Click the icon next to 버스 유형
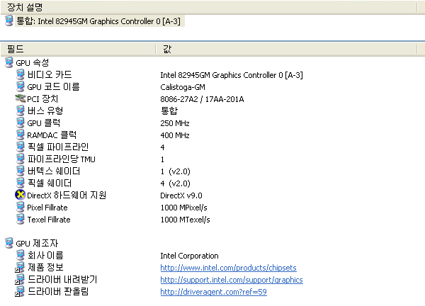Viewport: 425px width, 306px height. point(20,110)
